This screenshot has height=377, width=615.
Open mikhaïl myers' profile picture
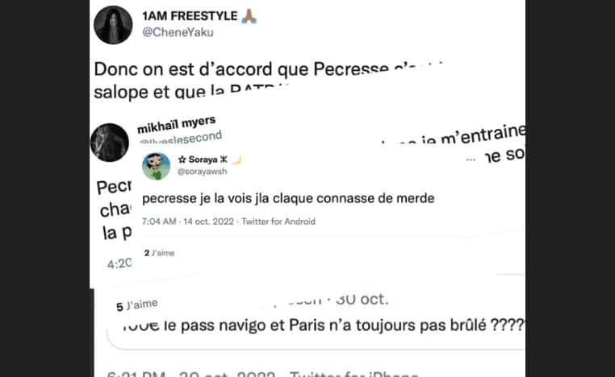110,143
